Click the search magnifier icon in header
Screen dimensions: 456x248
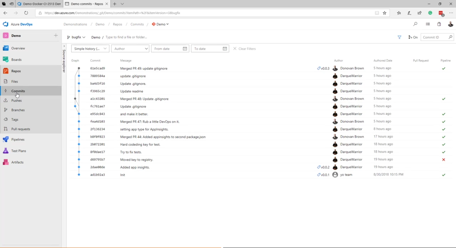click(415, 24)
